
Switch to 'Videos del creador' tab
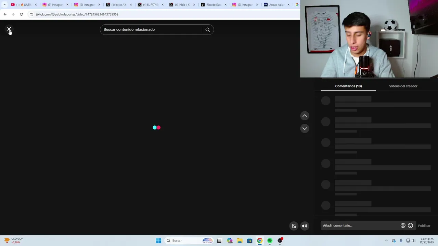(403, 86)
